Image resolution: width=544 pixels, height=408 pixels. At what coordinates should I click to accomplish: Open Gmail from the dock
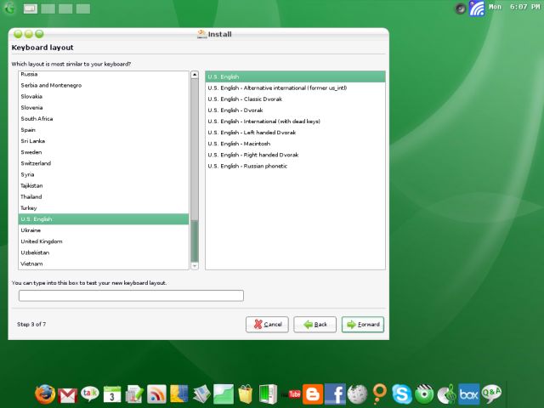point(68,395)
